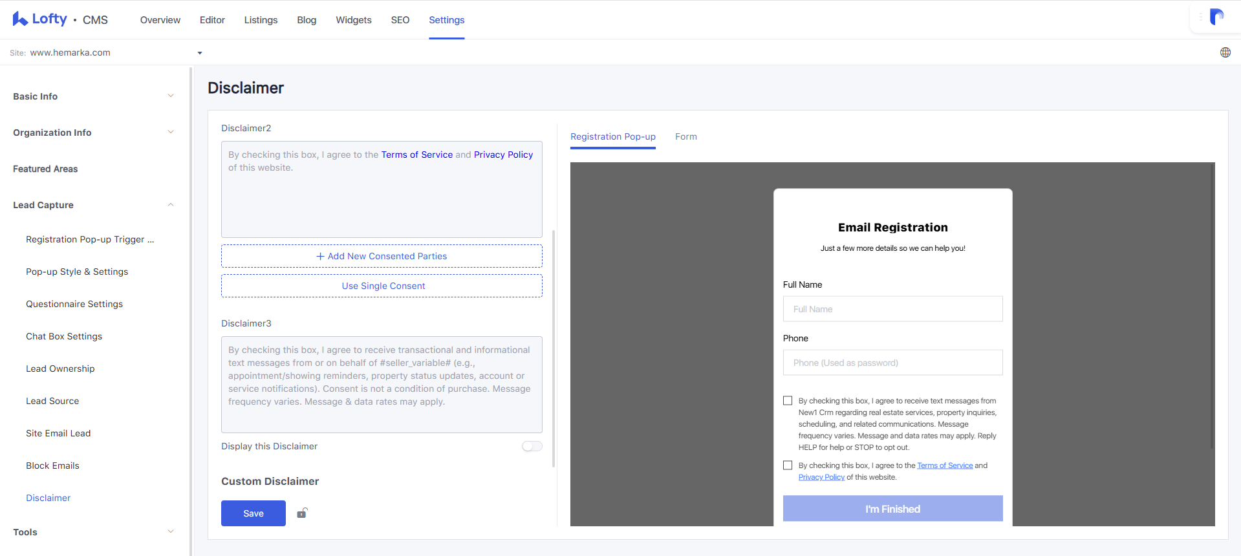
Task: Click the lock icon beside Save
Action: [302, 513]
